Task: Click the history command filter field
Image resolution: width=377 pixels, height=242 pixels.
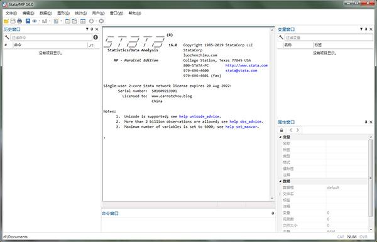Action: coord(52,38)
